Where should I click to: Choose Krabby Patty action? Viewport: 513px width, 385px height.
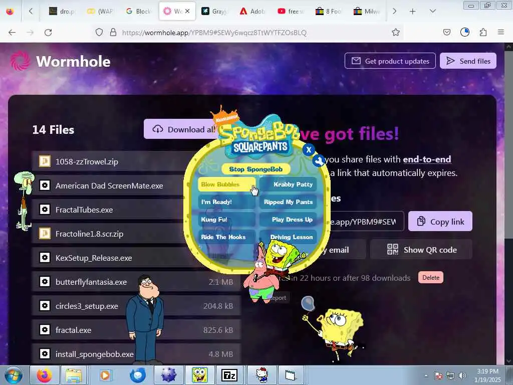point(288,184)
